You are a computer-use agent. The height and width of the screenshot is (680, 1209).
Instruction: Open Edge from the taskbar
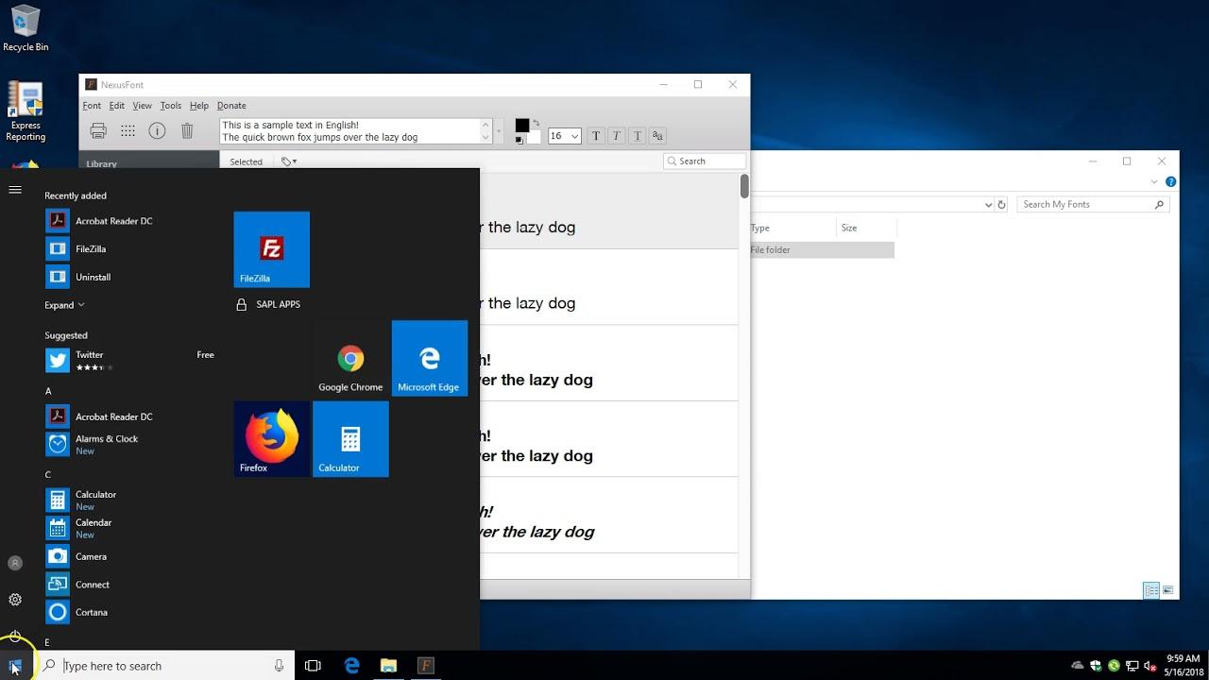pyautogui.click(x=352, y=666)
